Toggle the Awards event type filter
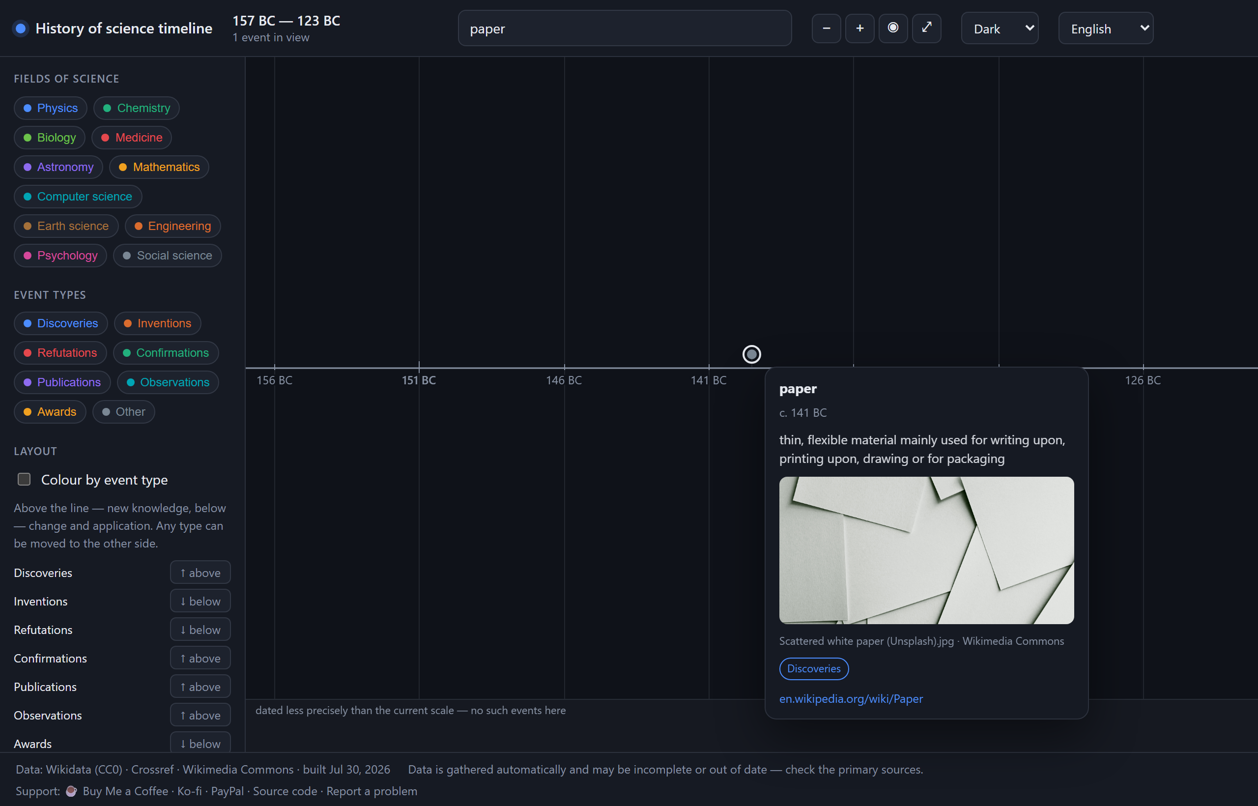 click(50, 412)
